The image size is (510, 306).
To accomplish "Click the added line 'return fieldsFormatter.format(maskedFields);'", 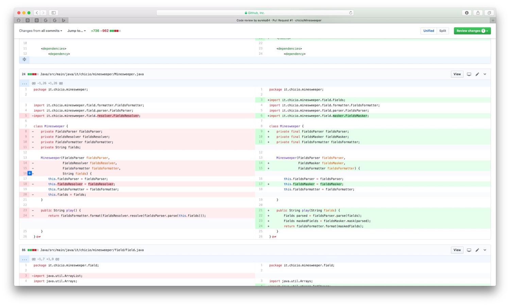I will (x=373, y=226).
